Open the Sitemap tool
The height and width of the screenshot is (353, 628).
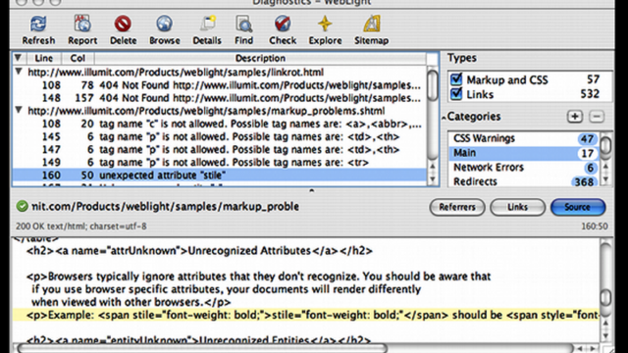point(371,25)
